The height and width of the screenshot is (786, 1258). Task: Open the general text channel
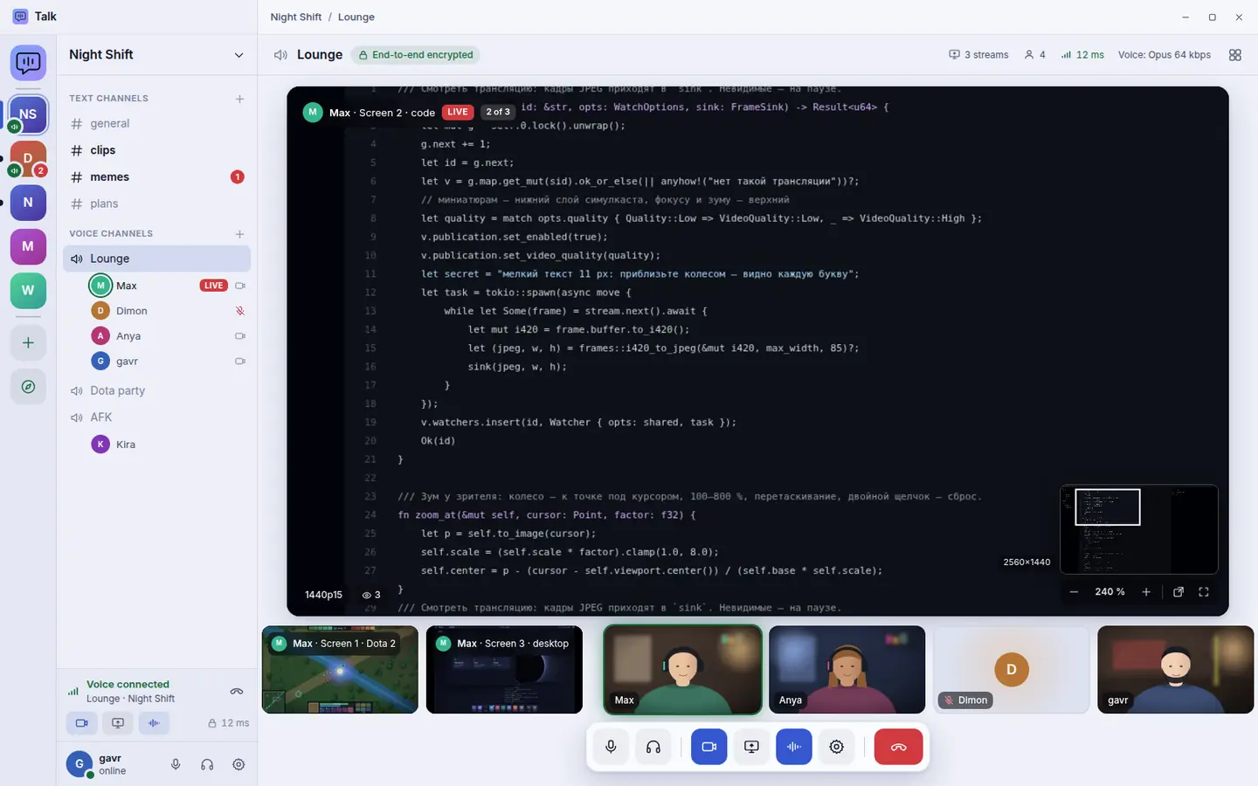(157, 124)
